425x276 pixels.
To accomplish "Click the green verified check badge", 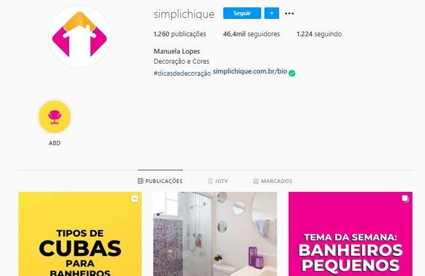I will [x=292, y=73].
